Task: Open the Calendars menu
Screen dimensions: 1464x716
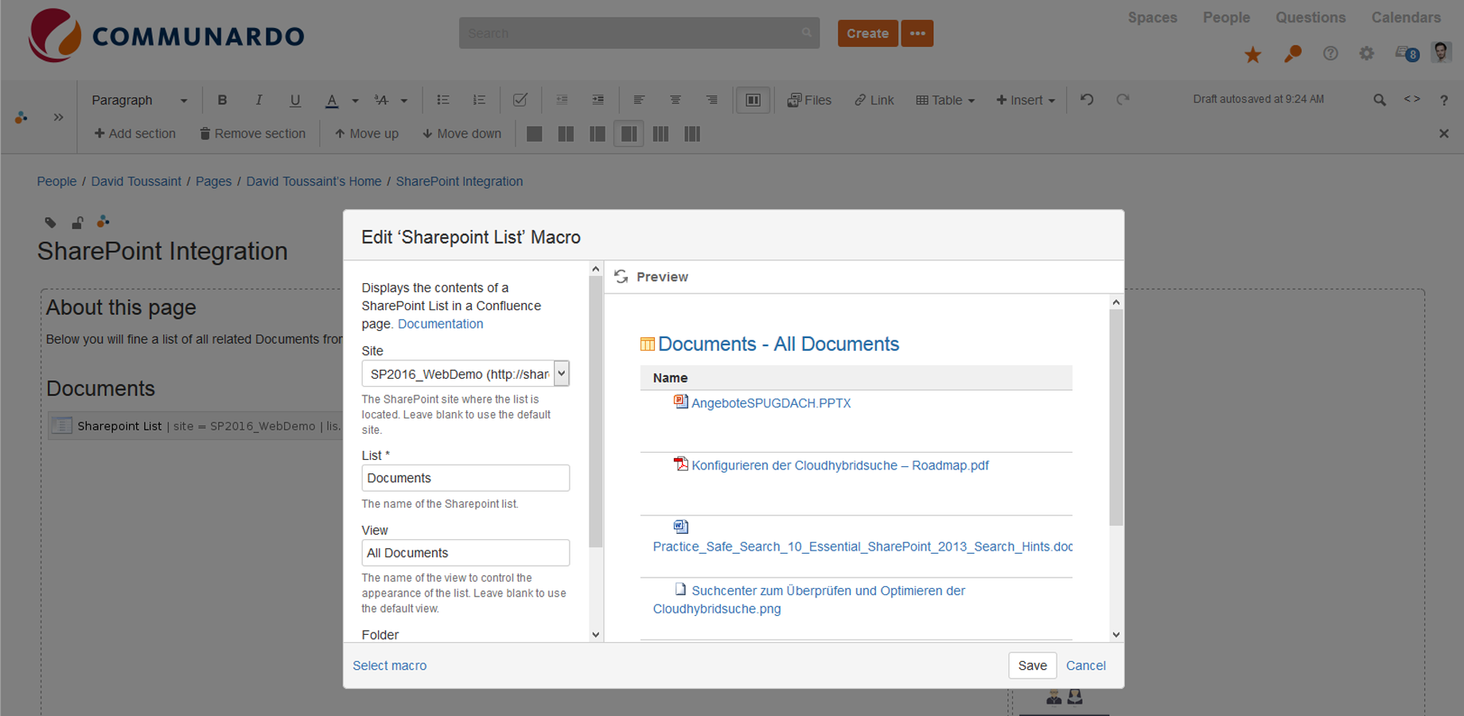Action: point(1405,18)
